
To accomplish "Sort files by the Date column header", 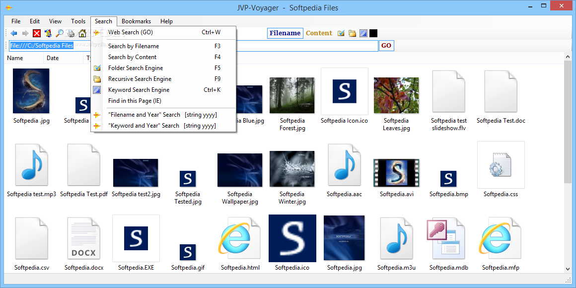I will (x=63, y=58).
